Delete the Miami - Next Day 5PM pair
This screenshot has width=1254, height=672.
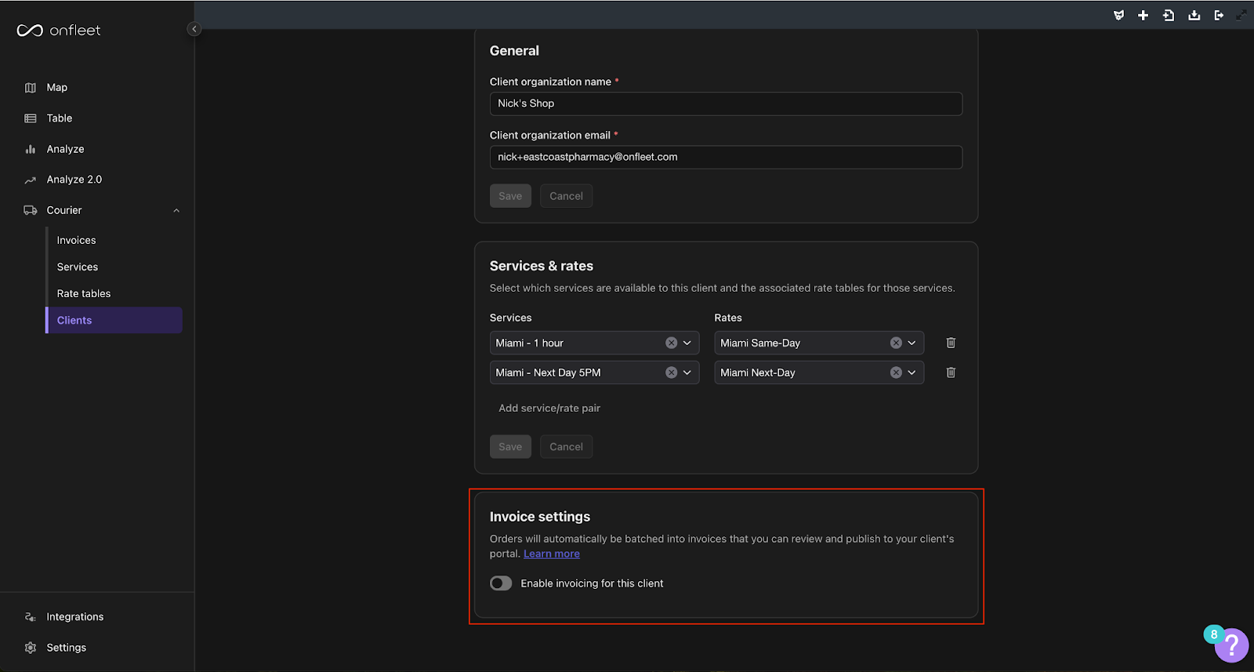951,372
